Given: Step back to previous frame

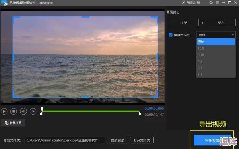Looking at the screenshot, I should click(x=23, y=111).
